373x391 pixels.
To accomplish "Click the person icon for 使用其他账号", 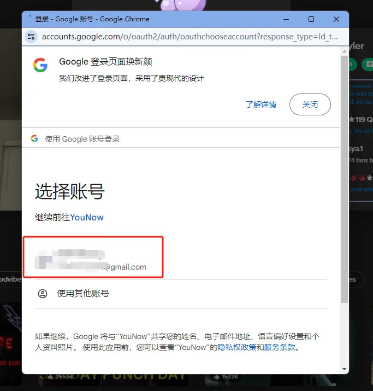I will [43, 294].
